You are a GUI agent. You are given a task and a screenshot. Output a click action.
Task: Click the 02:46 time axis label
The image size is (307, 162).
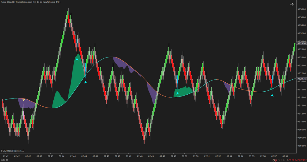(x=118, y=156)
